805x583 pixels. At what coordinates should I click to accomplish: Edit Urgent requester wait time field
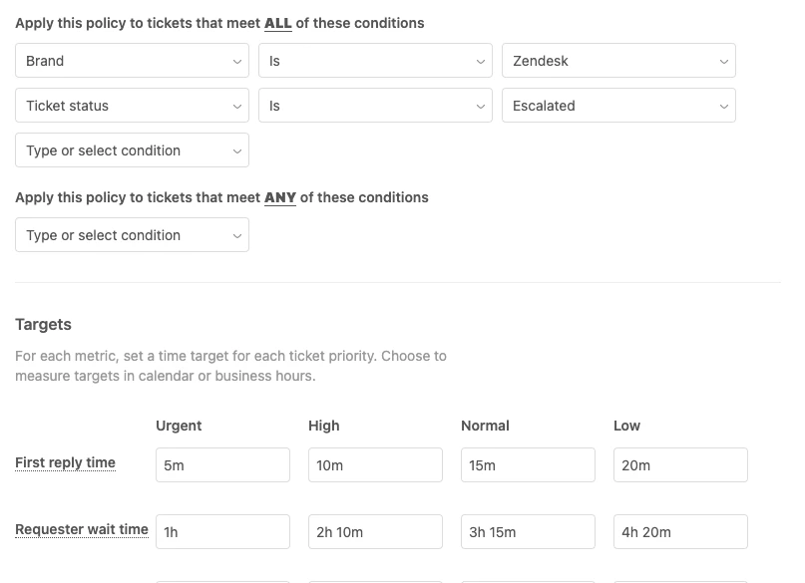pos(222,532)
